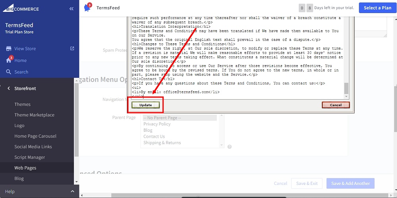The height and width of the screenshot is (198, 397).
Task: Open Blog menu item in sidebar
Action: (x=19, y=179)
